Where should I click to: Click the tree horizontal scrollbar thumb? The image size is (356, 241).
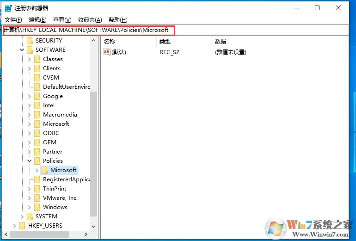[x=39, y=234]
